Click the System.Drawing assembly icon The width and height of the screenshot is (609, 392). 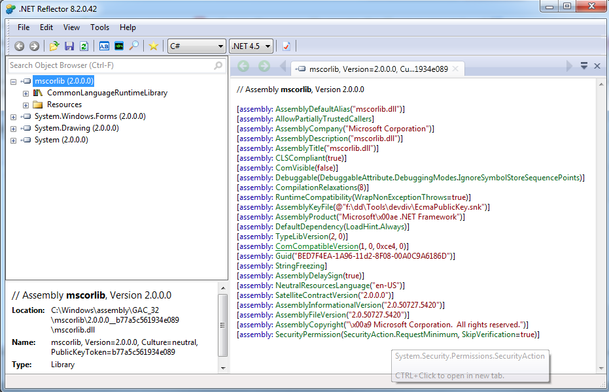[26, 128]
